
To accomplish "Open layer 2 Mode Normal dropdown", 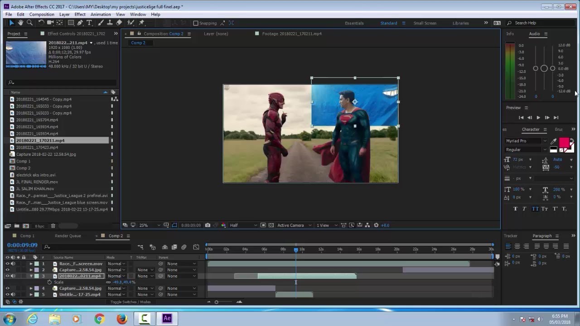I will click(x=116, y=270).
